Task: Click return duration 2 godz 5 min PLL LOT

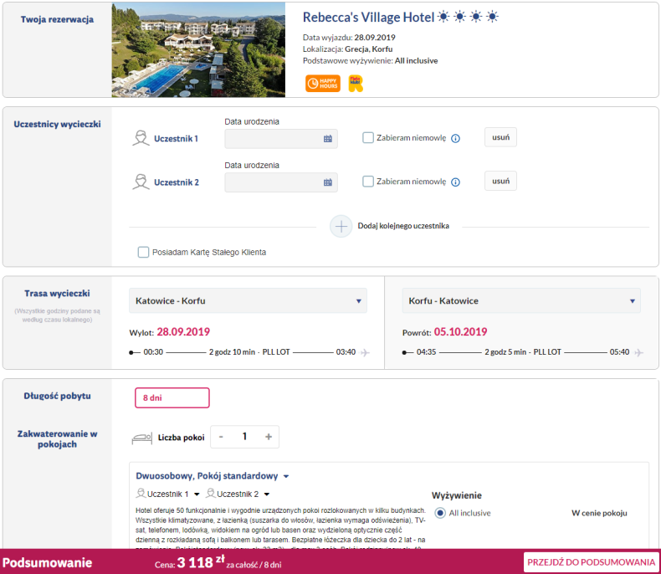Action: tap(523, 352)
